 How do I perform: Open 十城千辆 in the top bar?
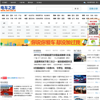click(x=22, y=2)
